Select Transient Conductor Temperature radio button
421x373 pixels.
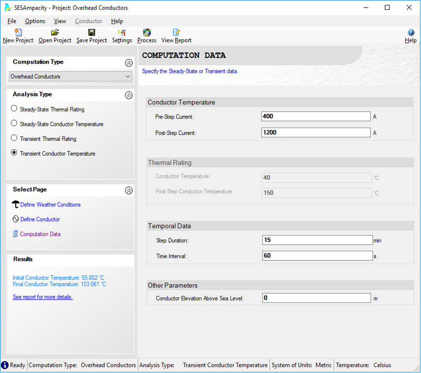click(14, 153)
